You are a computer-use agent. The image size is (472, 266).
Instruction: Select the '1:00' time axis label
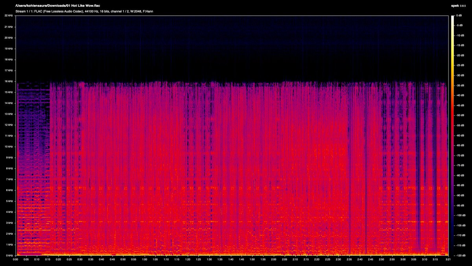pyautogui.click(x=145, y=259)
